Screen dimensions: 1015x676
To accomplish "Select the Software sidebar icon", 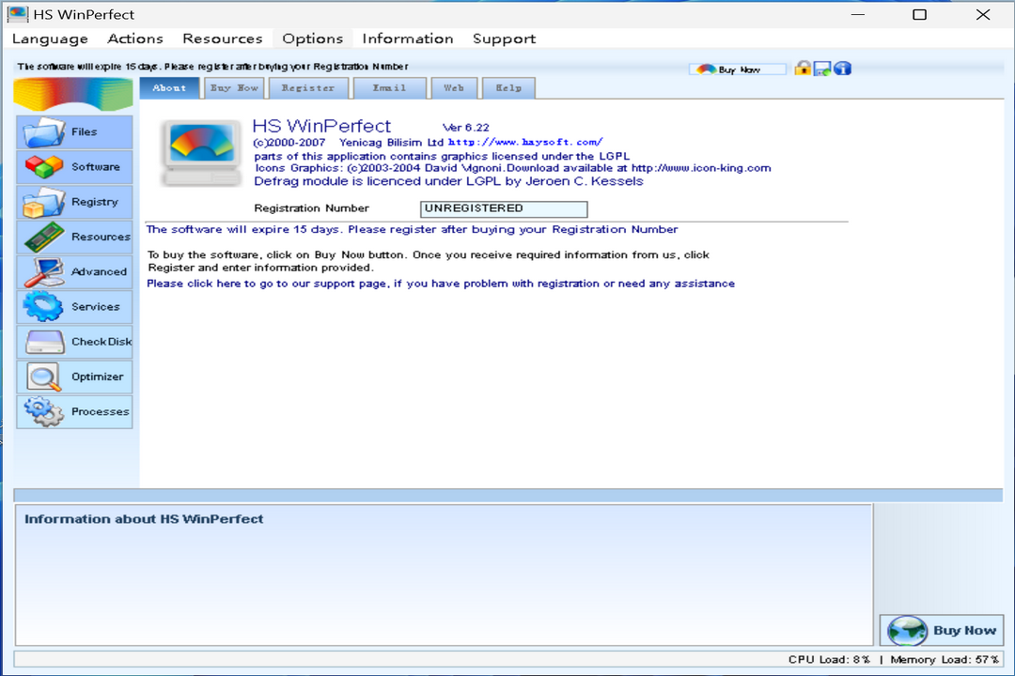I will coord(74,167).
